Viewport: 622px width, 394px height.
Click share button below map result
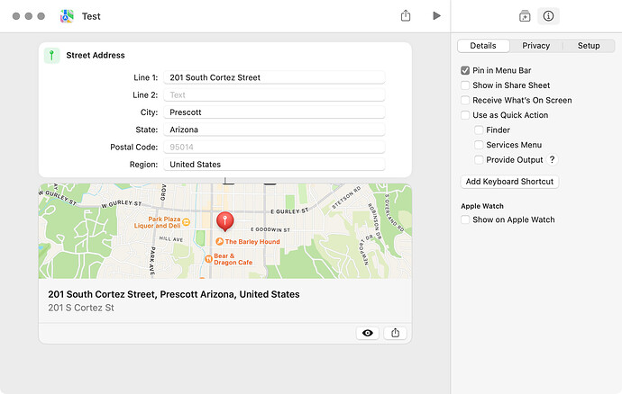395,333
